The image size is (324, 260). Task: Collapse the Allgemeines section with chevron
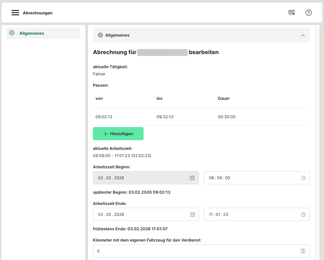[302, 35]
